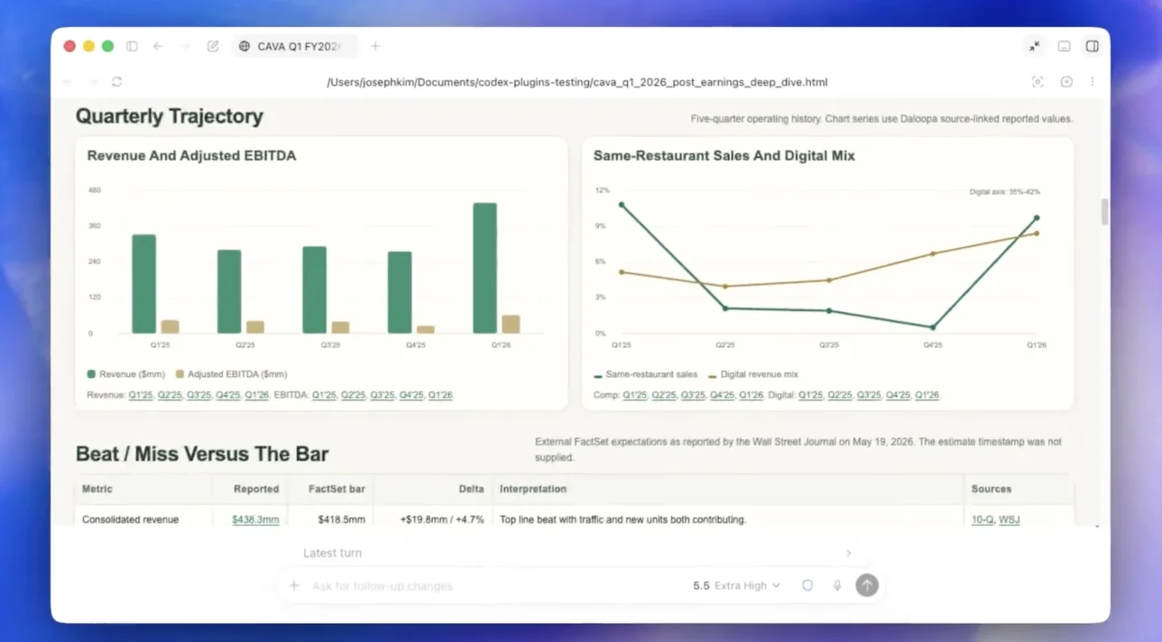1162x642 pixels.
Task: Expand the Latest turn chevron
Action: (x=848, y=553)
